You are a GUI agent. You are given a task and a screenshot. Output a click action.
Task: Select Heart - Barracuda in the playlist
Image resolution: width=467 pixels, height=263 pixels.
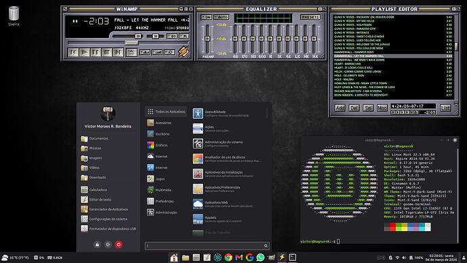393,64
